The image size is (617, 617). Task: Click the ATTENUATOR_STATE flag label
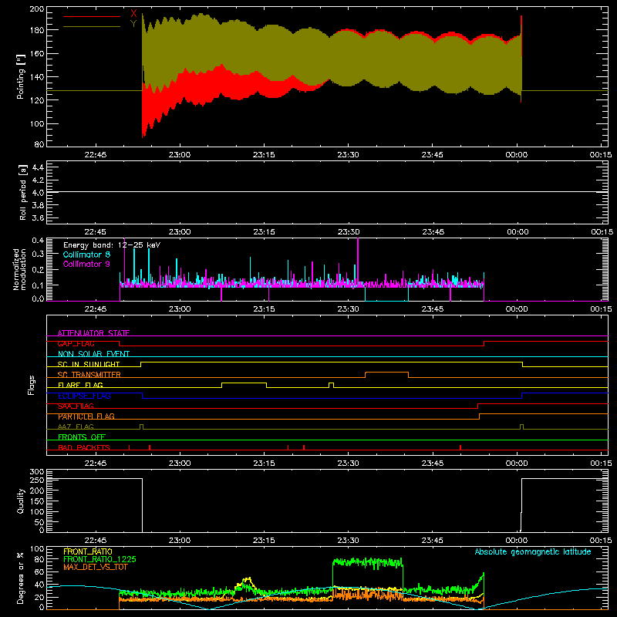point(93,333)
